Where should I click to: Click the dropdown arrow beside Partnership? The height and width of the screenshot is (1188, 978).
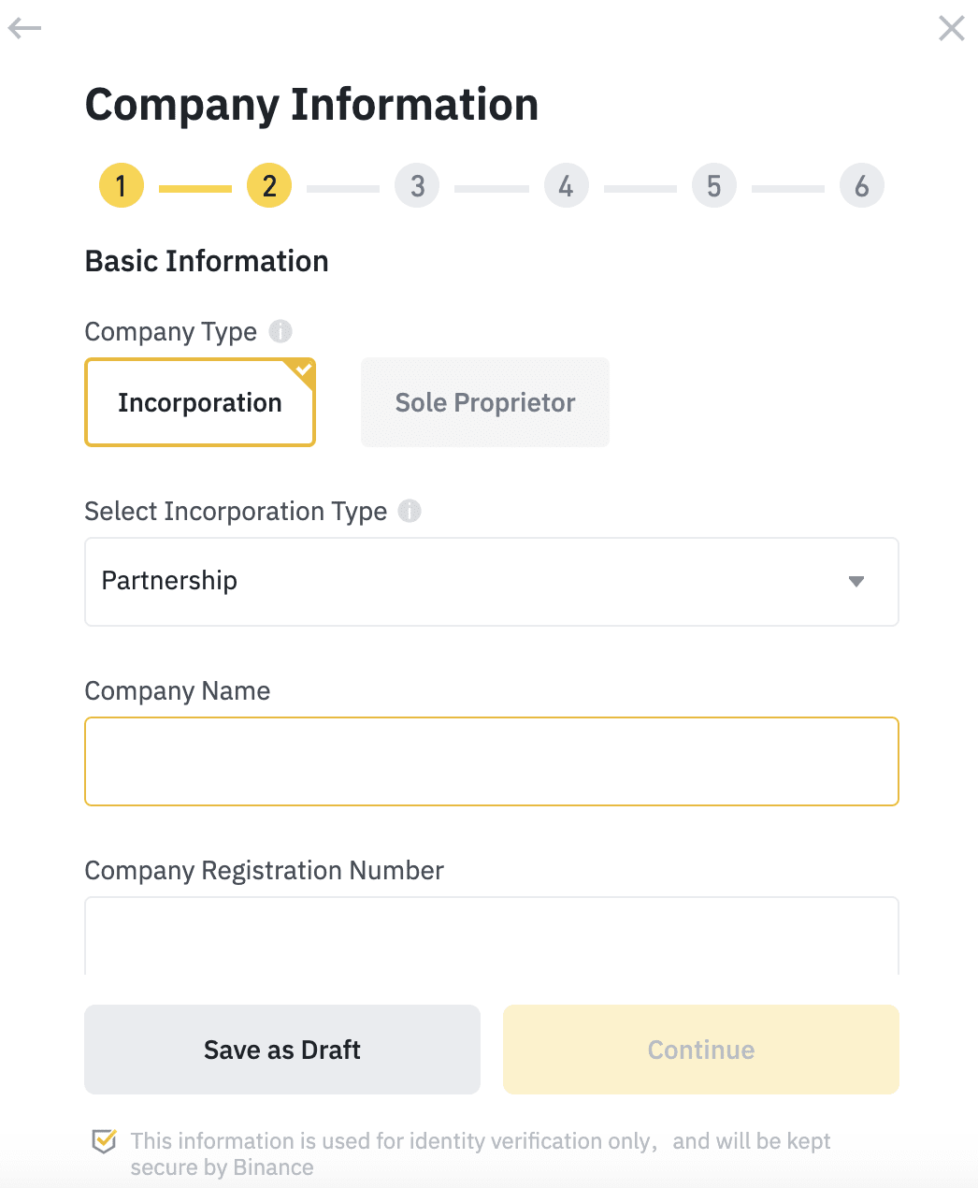tap(856, 582)
